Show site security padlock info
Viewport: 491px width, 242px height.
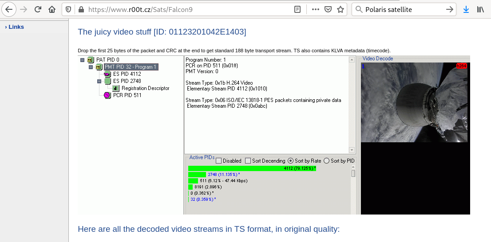point(81,9)
